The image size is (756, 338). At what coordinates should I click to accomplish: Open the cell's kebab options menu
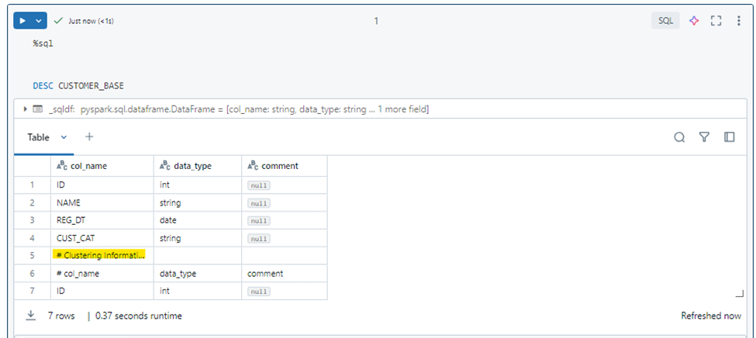(x=739, y=21)
